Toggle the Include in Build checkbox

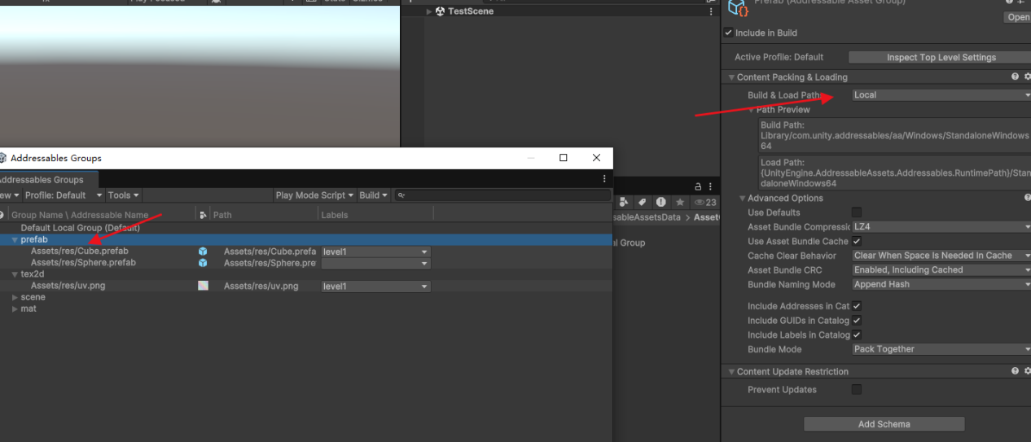pyautogui.click(x=728, y=33)
